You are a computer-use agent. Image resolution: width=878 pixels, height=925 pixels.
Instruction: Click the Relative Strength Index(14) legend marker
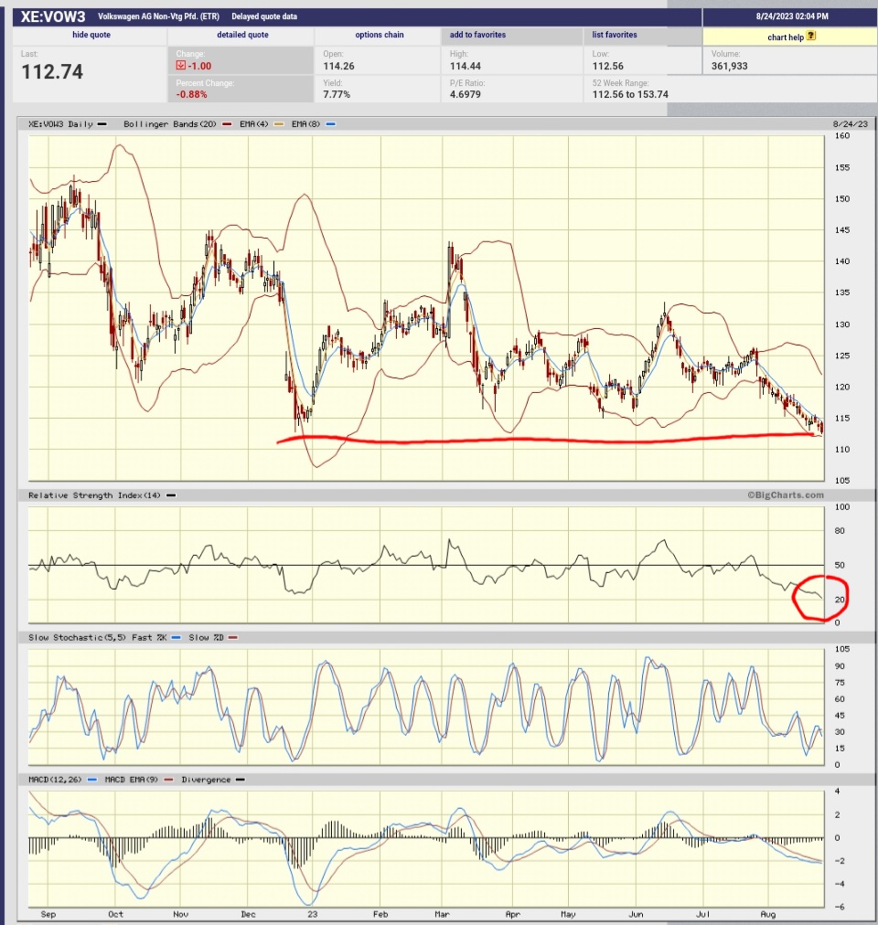click(x=169, y=495)
